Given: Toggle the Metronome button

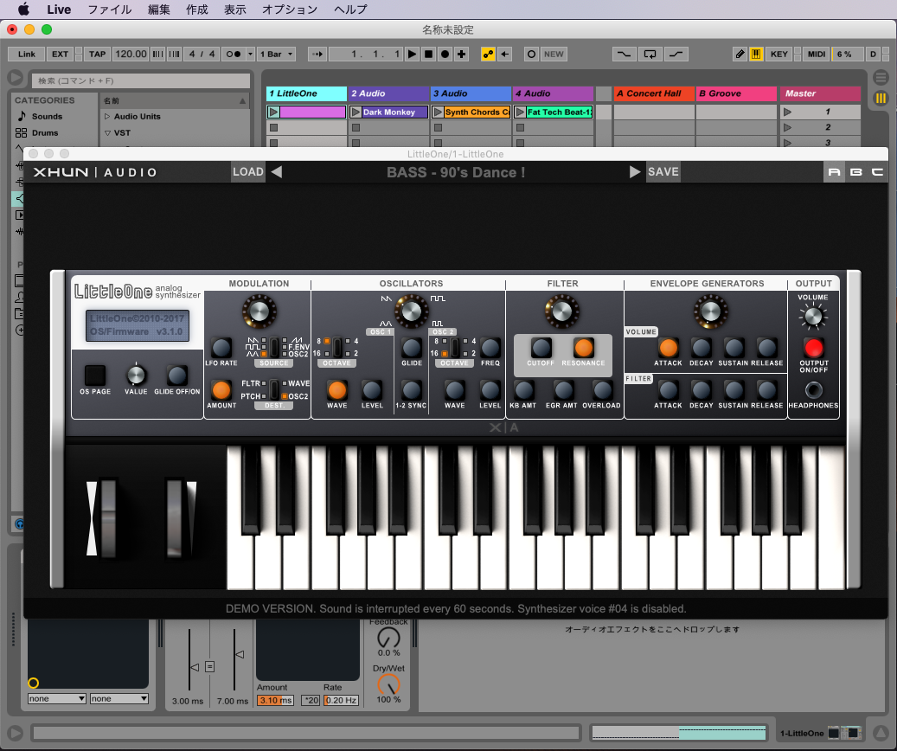Looking at the screenshot, I should (x=233, y=54).
